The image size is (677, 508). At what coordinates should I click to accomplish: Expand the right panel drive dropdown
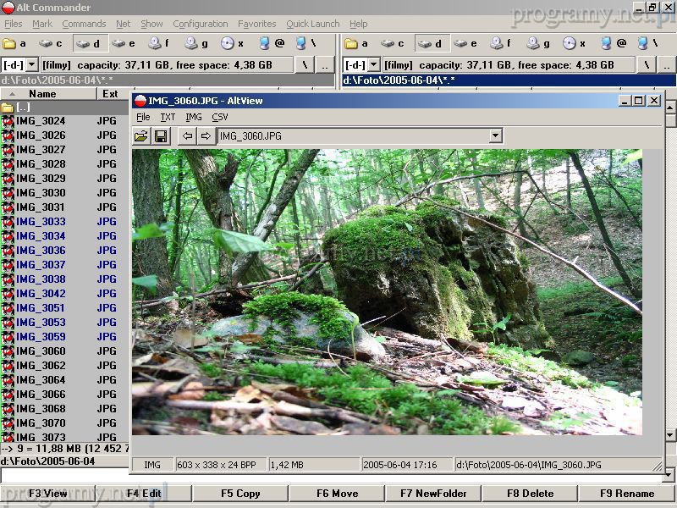pos(373,64)
